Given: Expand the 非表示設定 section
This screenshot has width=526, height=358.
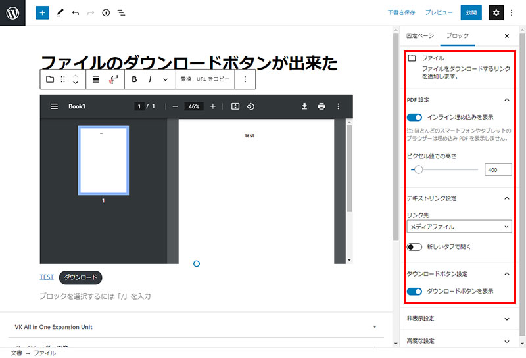Looking at the screenshot, I should tap(458, 319).
